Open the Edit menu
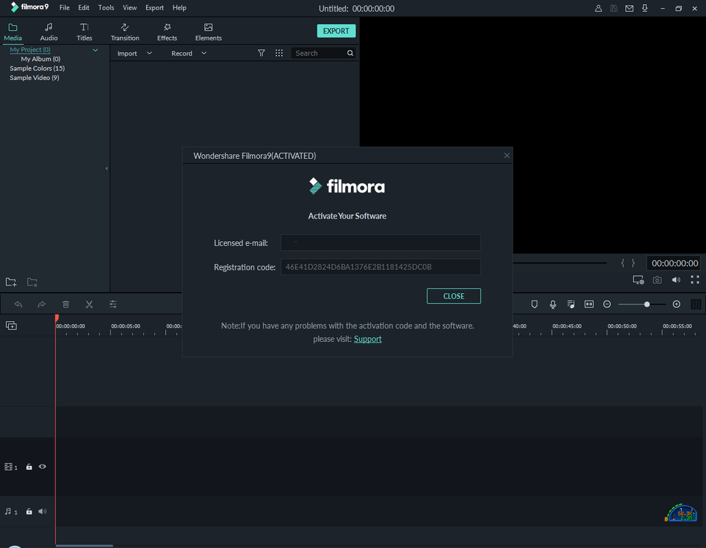This screenshot has height=548, width=706. tap(84, 8)
